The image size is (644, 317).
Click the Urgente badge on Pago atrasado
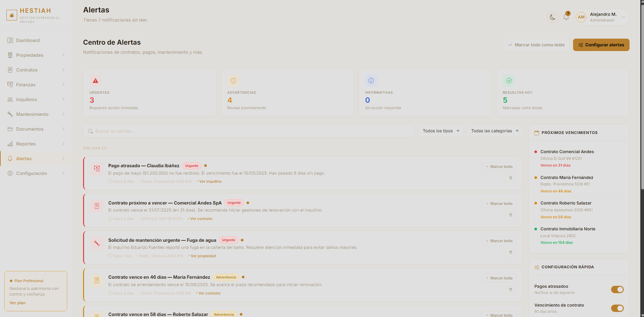192,166
